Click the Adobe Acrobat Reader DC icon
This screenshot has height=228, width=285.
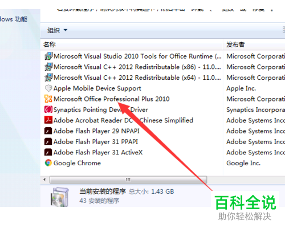click(x=48, y=120)
